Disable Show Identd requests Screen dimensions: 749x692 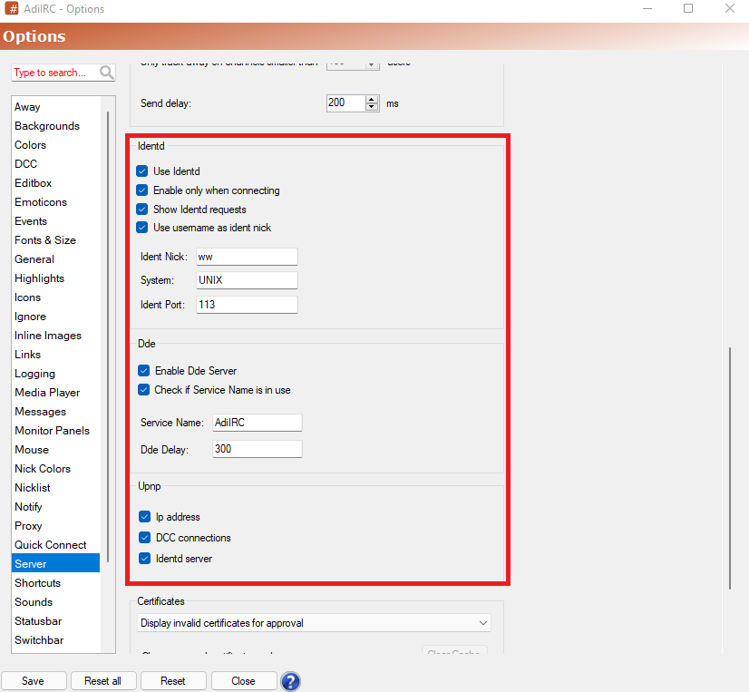[141, 210]
